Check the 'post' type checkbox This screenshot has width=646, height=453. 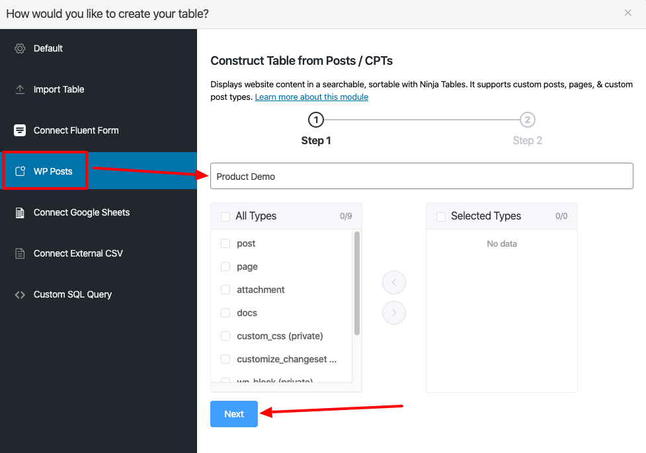coord(225,243)
